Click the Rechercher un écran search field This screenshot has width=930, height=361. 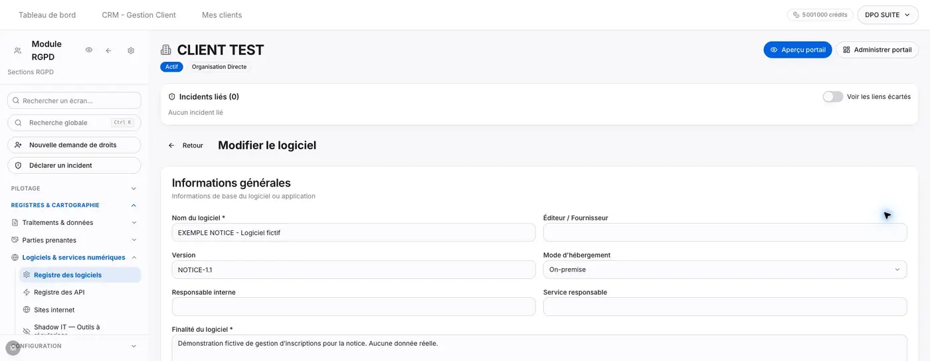coord(74,101)
